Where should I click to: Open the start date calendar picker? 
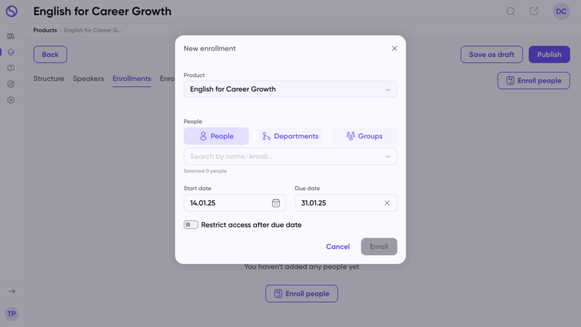point(276,203)
